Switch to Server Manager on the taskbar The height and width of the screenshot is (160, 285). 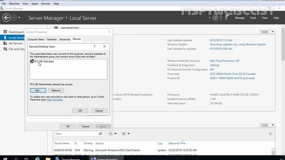point(68,159)
